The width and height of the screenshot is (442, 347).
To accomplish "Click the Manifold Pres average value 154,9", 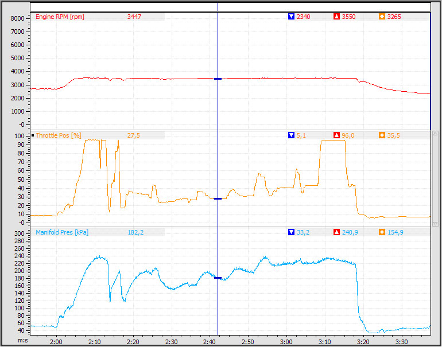I will (395, 232).
